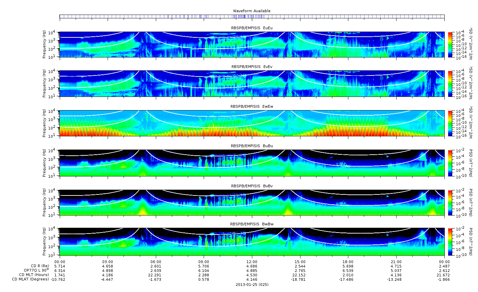
Task: Click inside the EuEu spectrogram plot
Action: click(x=252, y=45)
